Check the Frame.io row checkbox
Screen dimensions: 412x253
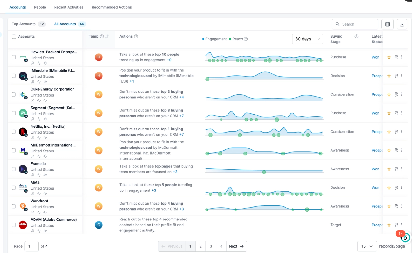point(14,169)
